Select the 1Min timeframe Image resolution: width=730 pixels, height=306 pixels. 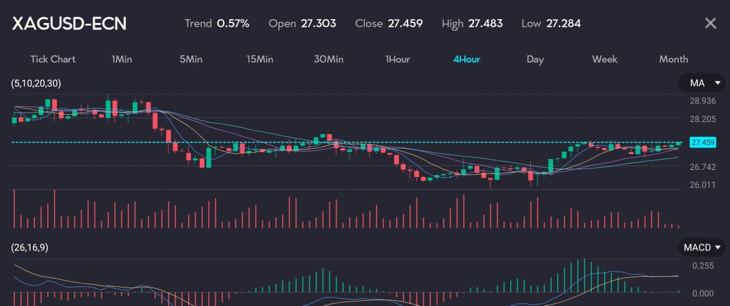click(121, 59)
